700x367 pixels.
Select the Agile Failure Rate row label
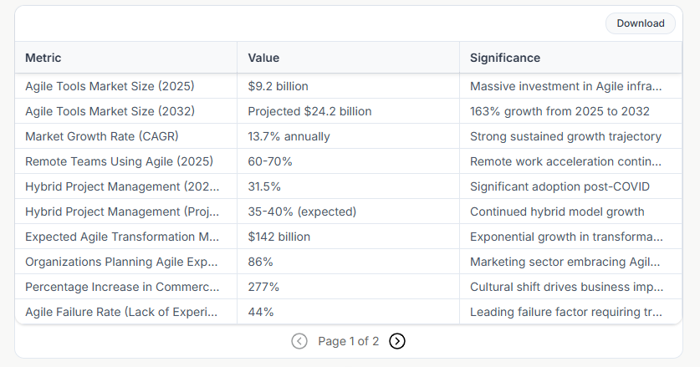pyautogui.click(x=121, y=312)
